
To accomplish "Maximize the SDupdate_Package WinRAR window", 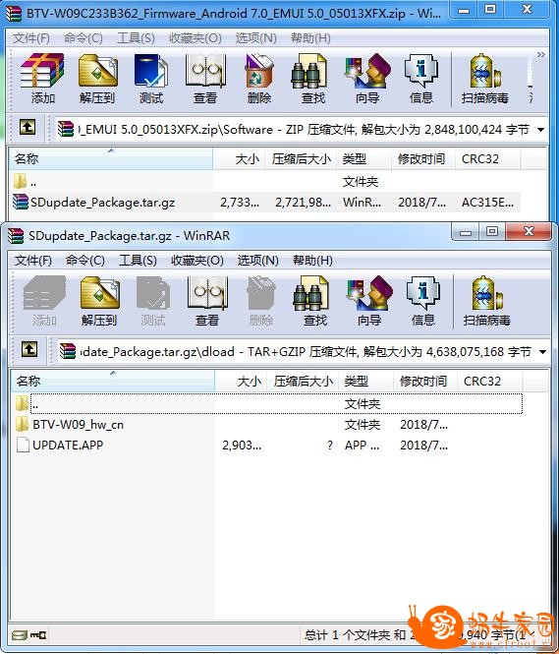I will point(492,231).
